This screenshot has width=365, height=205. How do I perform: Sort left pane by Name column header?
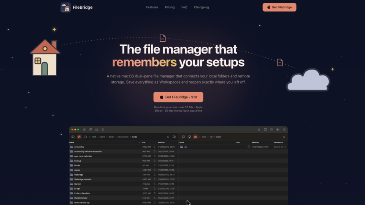72,142
